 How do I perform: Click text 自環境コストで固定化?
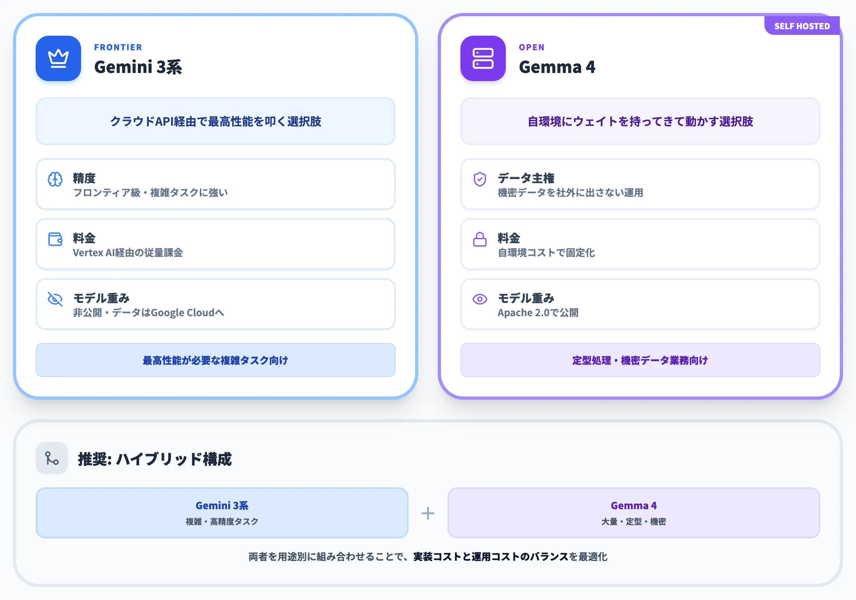click(546, 253)
